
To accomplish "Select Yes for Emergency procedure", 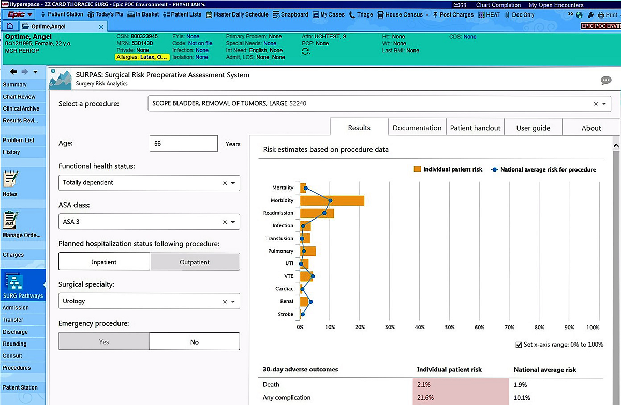I will [x=104, y=341].
